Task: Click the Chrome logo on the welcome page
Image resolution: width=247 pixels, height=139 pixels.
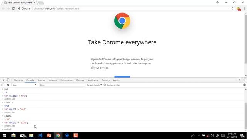Action: click(x=122, y=21)
